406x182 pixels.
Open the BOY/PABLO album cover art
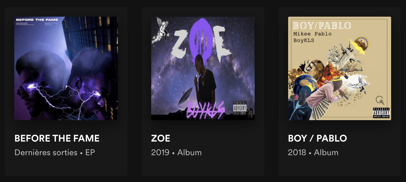coord(340,68)
